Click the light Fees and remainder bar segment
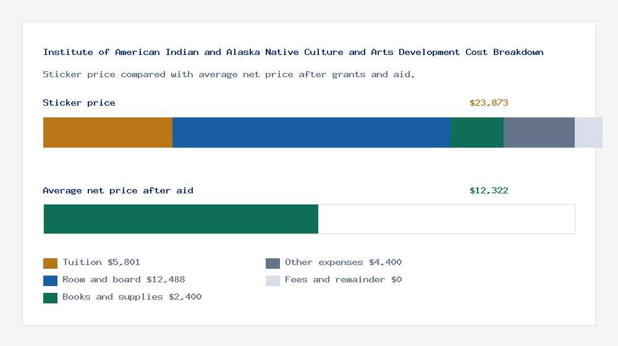 click(x=588, y=132)
